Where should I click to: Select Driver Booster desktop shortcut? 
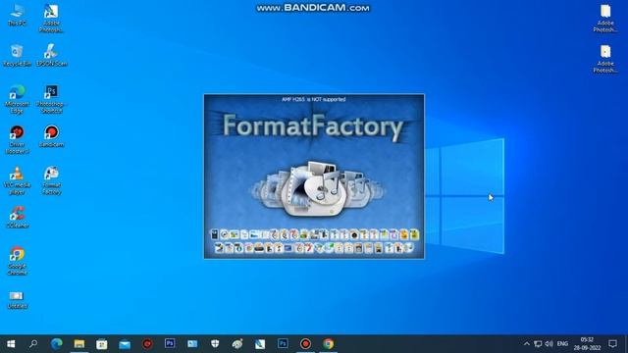(x=17, y=139)
